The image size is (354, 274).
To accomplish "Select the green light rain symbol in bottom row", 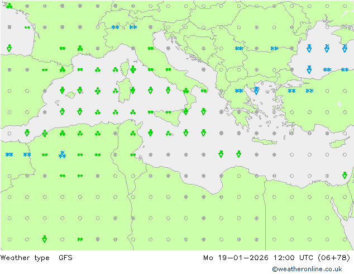I will 80,239.
